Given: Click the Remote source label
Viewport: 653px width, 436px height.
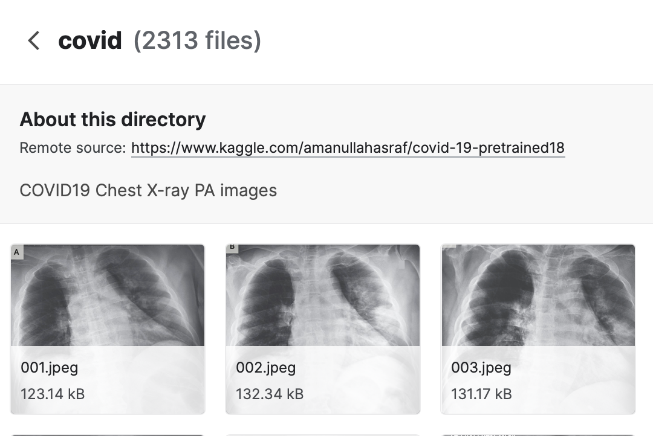Looking at the screenshot, I should click(x=73, y=148).
